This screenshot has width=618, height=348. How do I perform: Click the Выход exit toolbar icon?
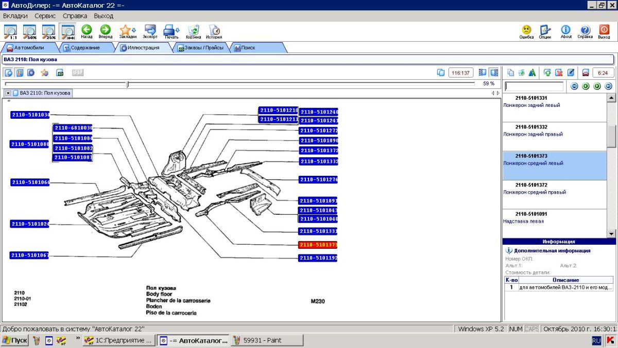point(604,32)
